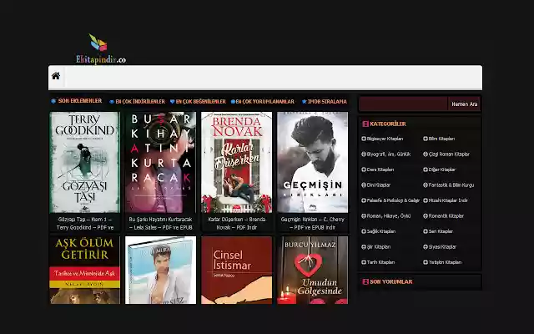Open the Çizgi Roman Kitaplar category
This screenshot has height=334, width=534.
[x=449, y=154]
